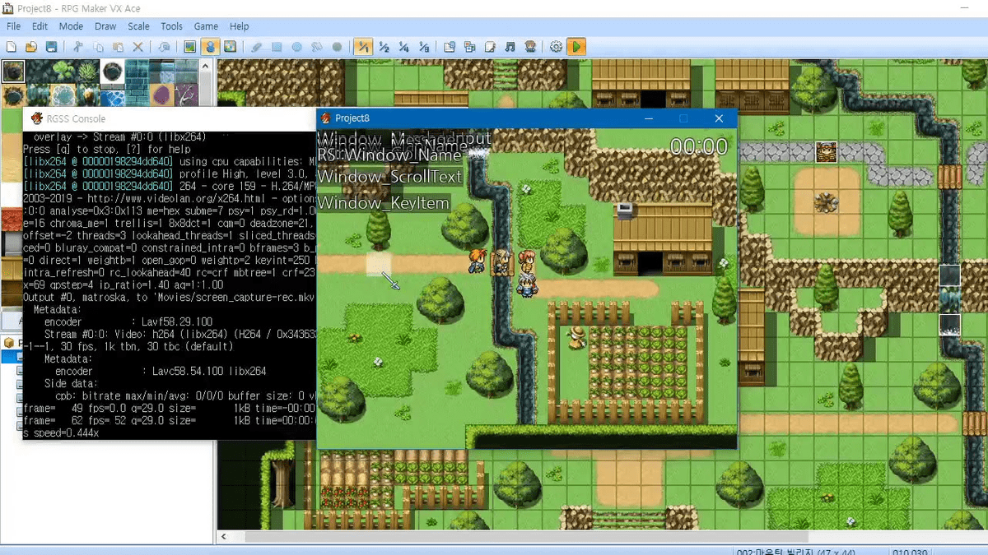
Task: Click the Paste toolbar icon
Action: 118,47
